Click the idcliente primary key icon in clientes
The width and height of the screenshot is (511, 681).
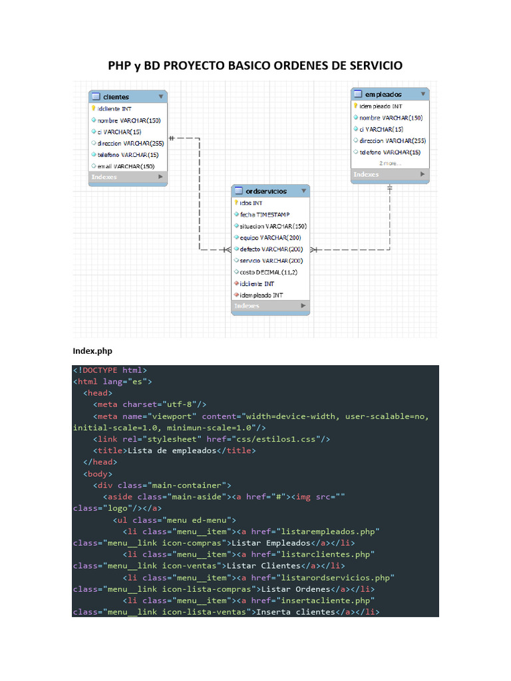94,108
